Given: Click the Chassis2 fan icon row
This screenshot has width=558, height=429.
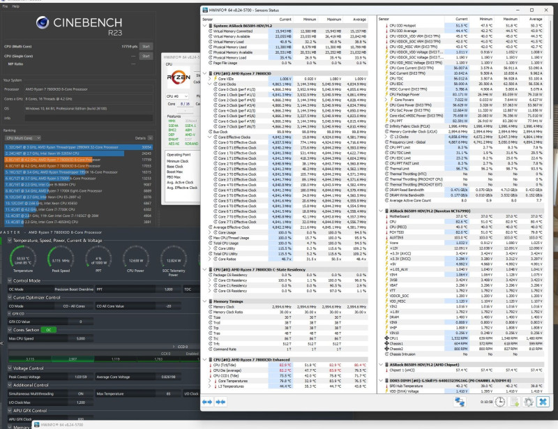Looking at the screenshot, I should tap(387, 349).
